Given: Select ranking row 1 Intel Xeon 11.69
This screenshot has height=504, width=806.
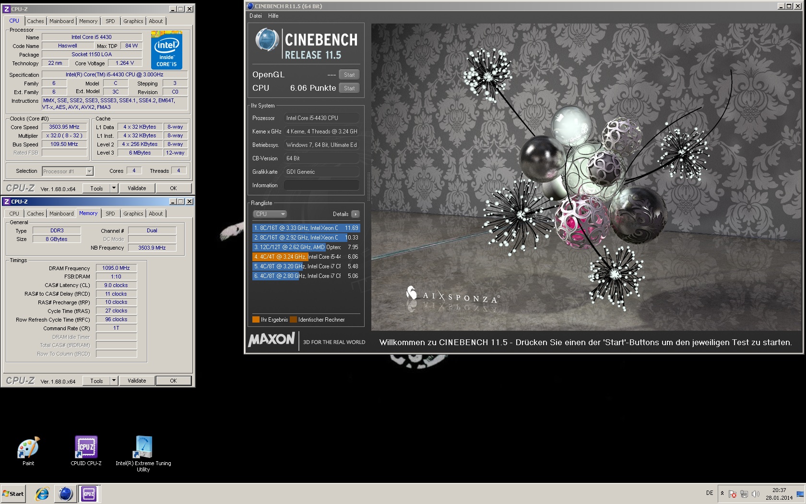Looking at the screenshot, I should (x=306, y=228).
